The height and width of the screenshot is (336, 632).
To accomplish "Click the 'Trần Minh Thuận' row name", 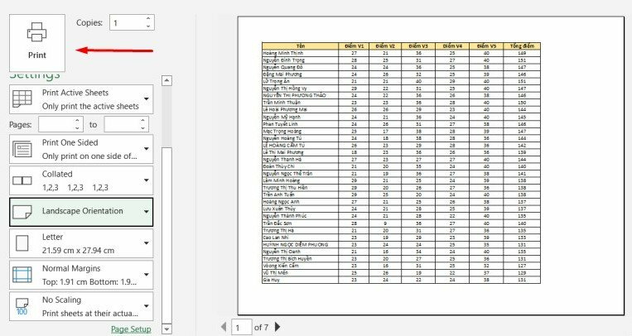I will [x=282, y=103].
